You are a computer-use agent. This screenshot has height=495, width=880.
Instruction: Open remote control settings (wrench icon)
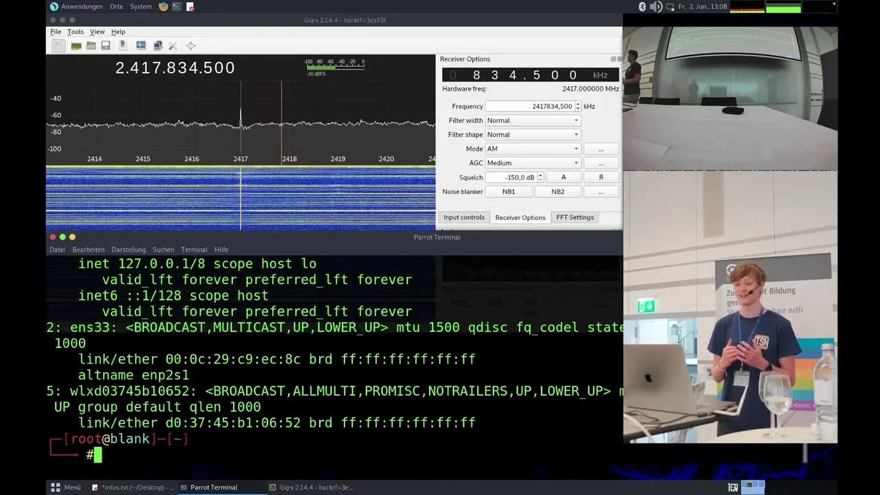173,45
